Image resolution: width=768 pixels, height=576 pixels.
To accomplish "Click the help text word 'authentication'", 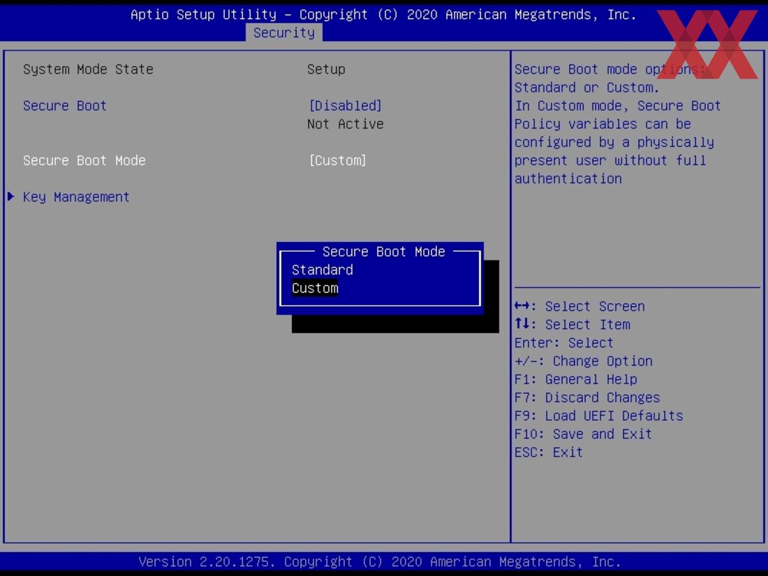I will [x=568, y=178].
